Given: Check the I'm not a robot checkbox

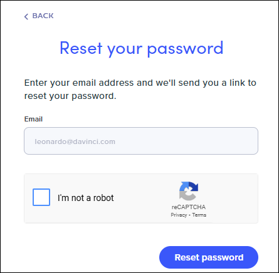Looking at the screenshot, I should [41, 197].
